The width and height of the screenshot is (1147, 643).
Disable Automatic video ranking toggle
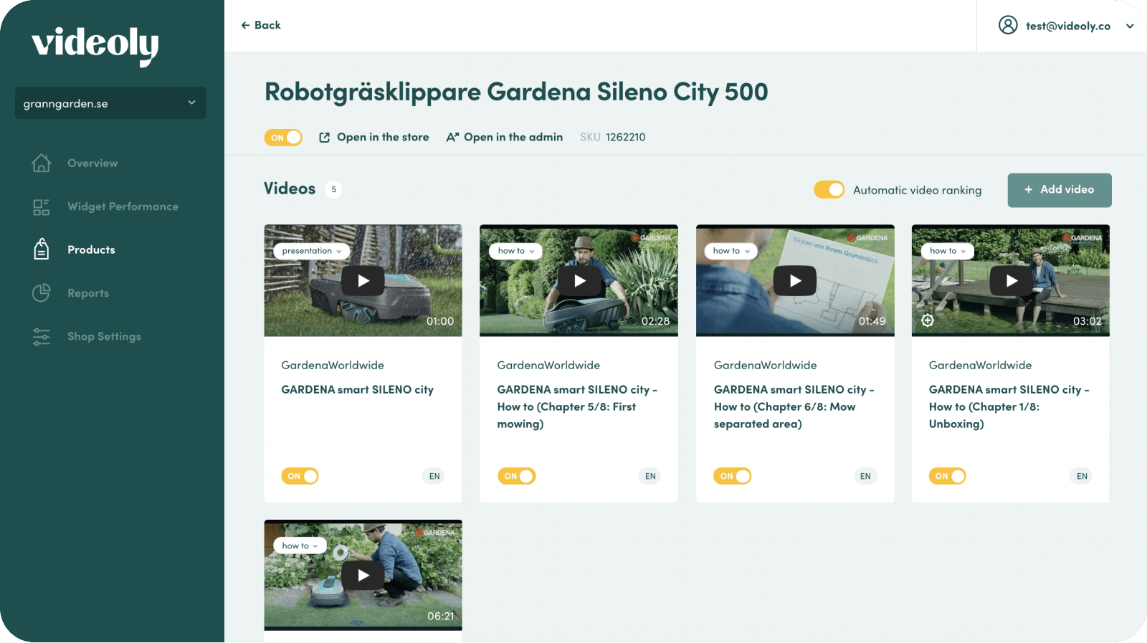[x=829, y=189]
